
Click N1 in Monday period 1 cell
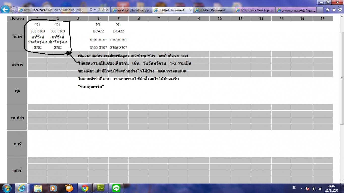pyautogui.click(x=38, y=25)
